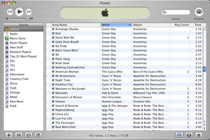Click the '432 songs, 1.2 days' status text
The height and width of the screenshot is (140, 210).
pyautogui.click(x=109, y=136)
